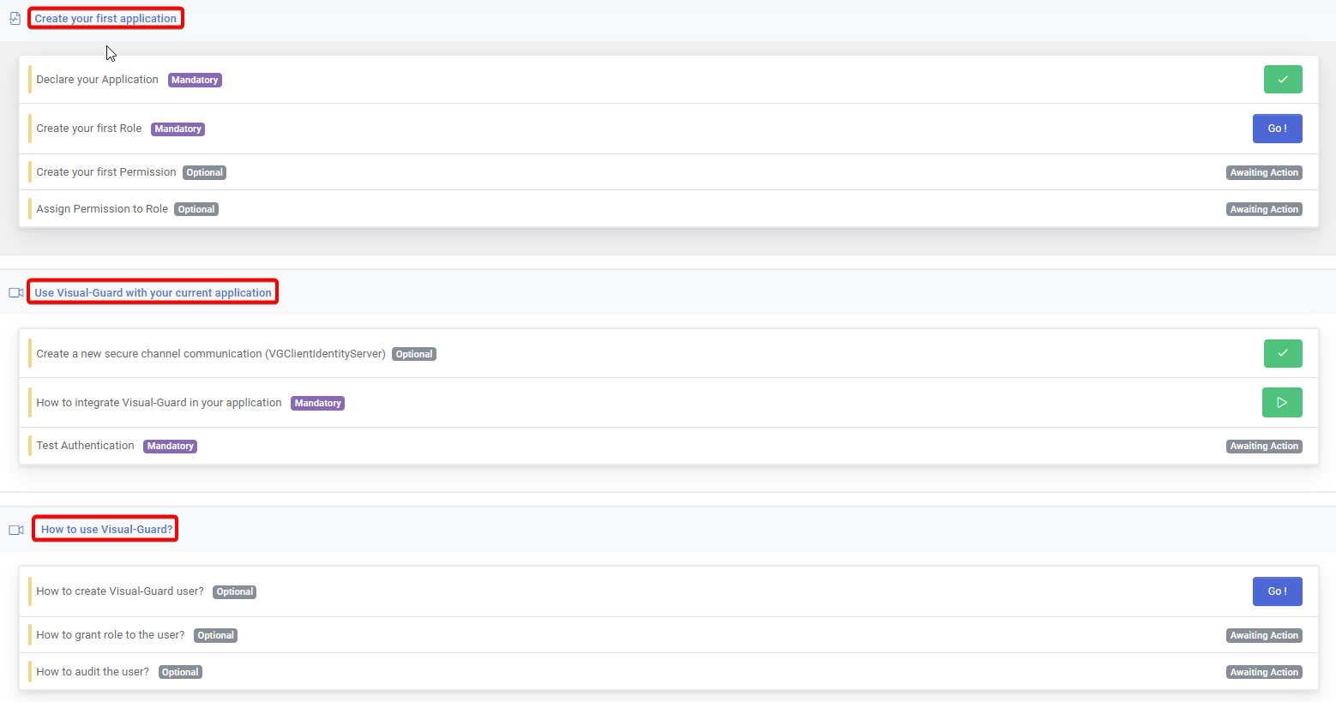Expand the "Declare your Application" task details
The height and width of the screenshot is (702, 1336).
(x=97, y=79)
